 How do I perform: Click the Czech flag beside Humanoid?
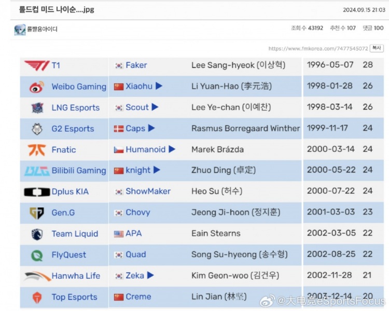119,150
